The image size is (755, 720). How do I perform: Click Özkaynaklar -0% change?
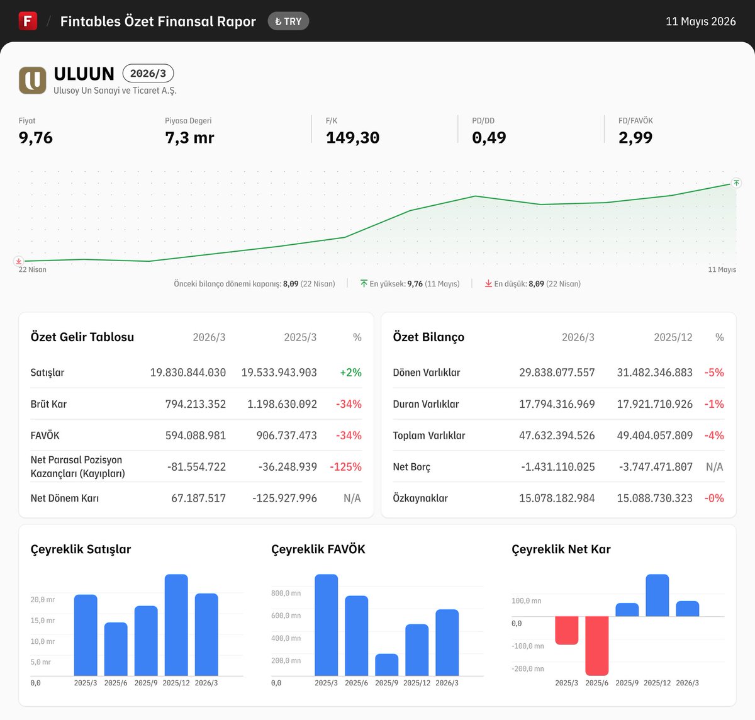(714, 498)
